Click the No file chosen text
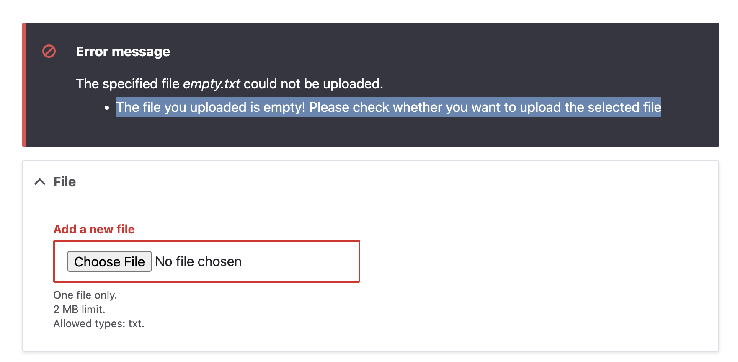 [x=199, y=261]
